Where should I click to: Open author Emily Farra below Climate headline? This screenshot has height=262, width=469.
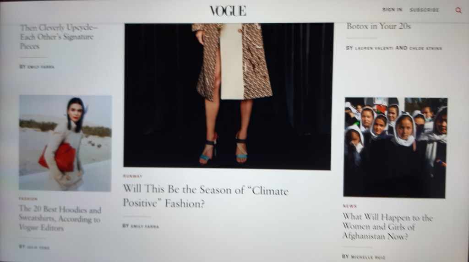[x=145, y=226]
